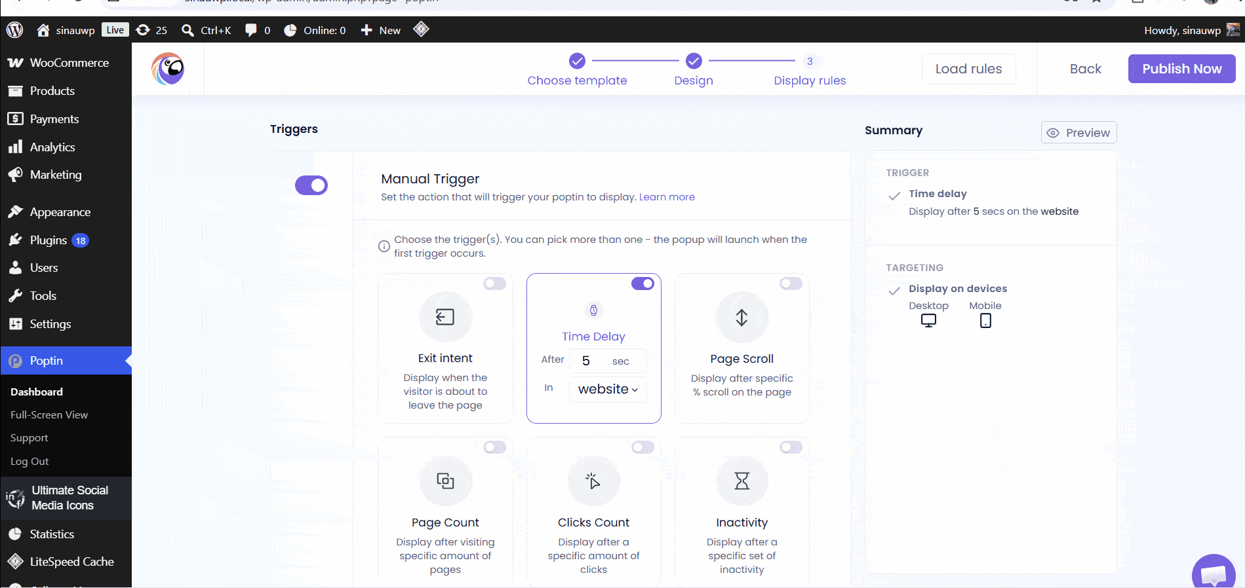Enable the Page Scroll toggle
This screenshot has height=588, width=1245.
[791, 284]
